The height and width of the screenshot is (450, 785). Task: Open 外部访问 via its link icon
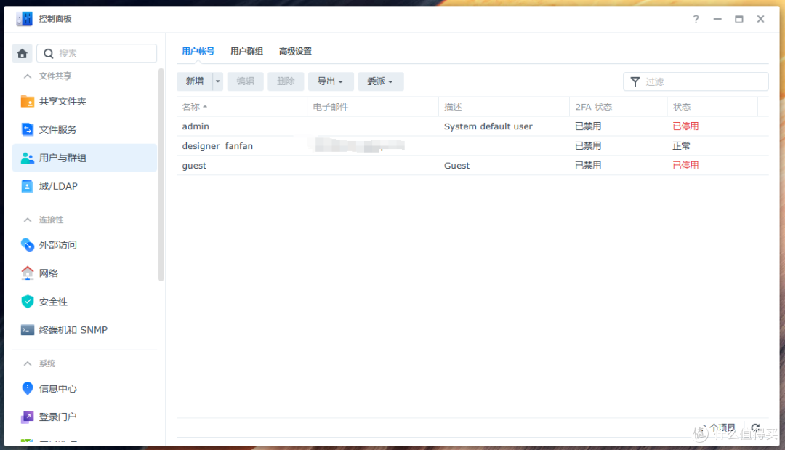(27, 245)
